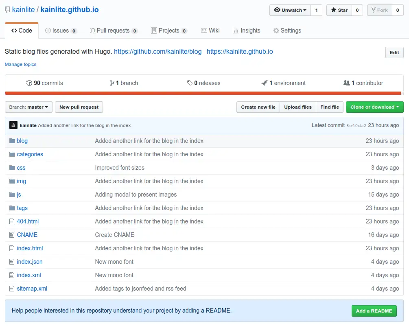Click Find file

(330, 107)
